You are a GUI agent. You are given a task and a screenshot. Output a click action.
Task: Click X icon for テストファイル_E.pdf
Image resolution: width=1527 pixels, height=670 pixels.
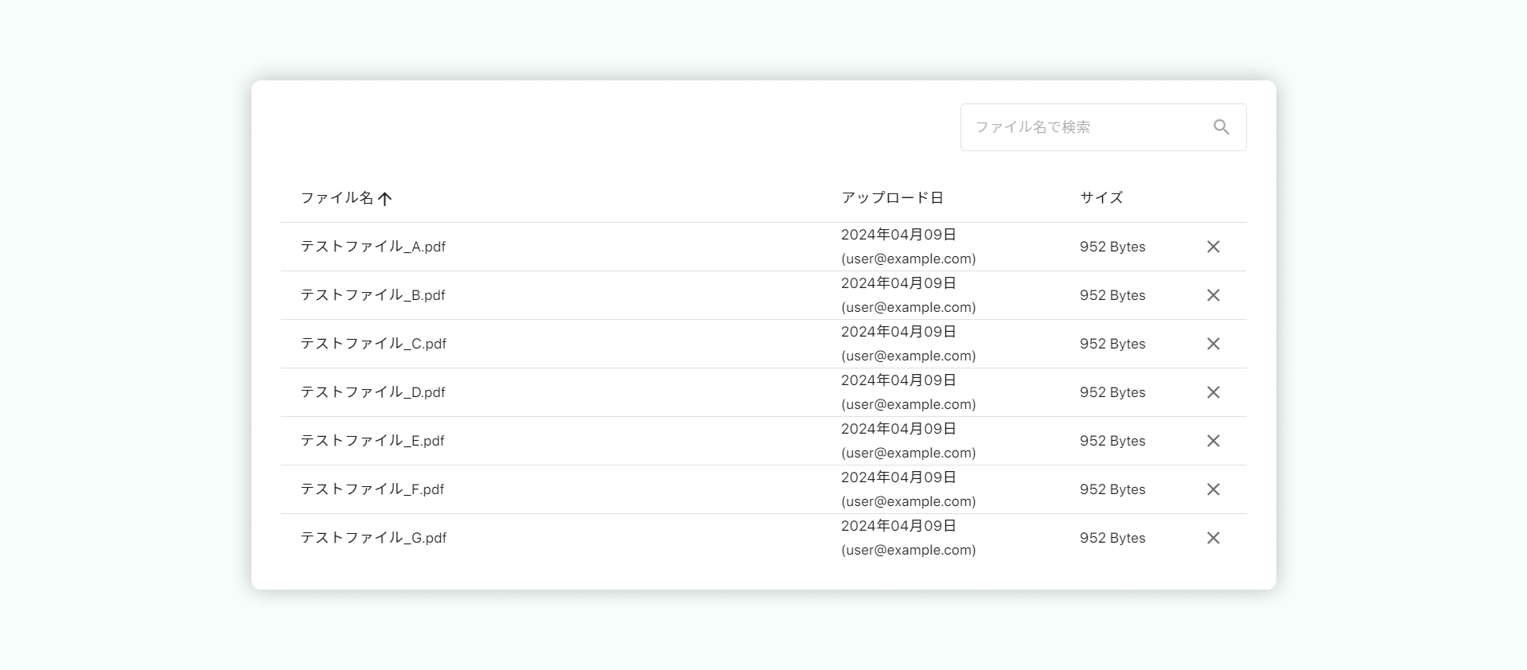[x=1213, y=441]
